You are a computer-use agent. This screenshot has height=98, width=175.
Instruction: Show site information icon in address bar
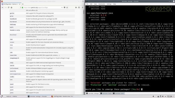tap(21, 7)
